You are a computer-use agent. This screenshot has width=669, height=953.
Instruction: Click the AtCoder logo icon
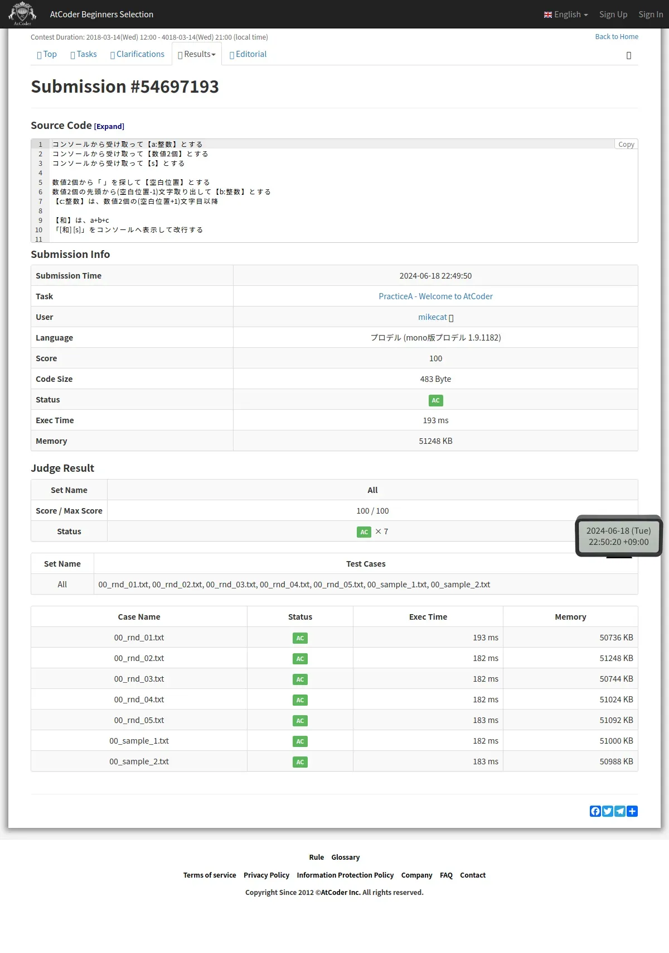coord(22,14)
